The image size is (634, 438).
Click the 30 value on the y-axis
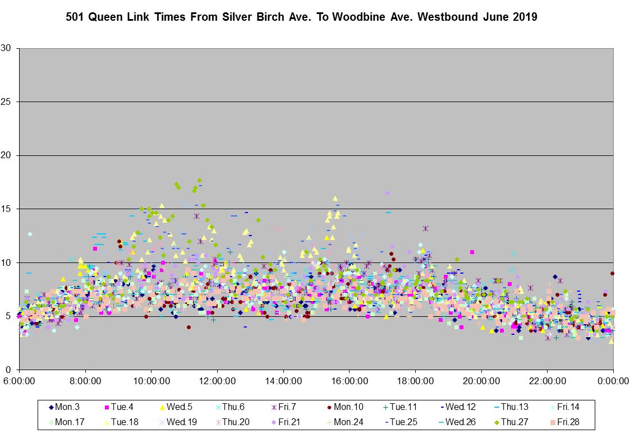[x=6, y=48]
